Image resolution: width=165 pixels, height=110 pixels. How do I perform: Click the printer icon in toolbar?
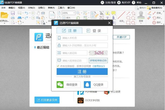(x=13, y=18)
